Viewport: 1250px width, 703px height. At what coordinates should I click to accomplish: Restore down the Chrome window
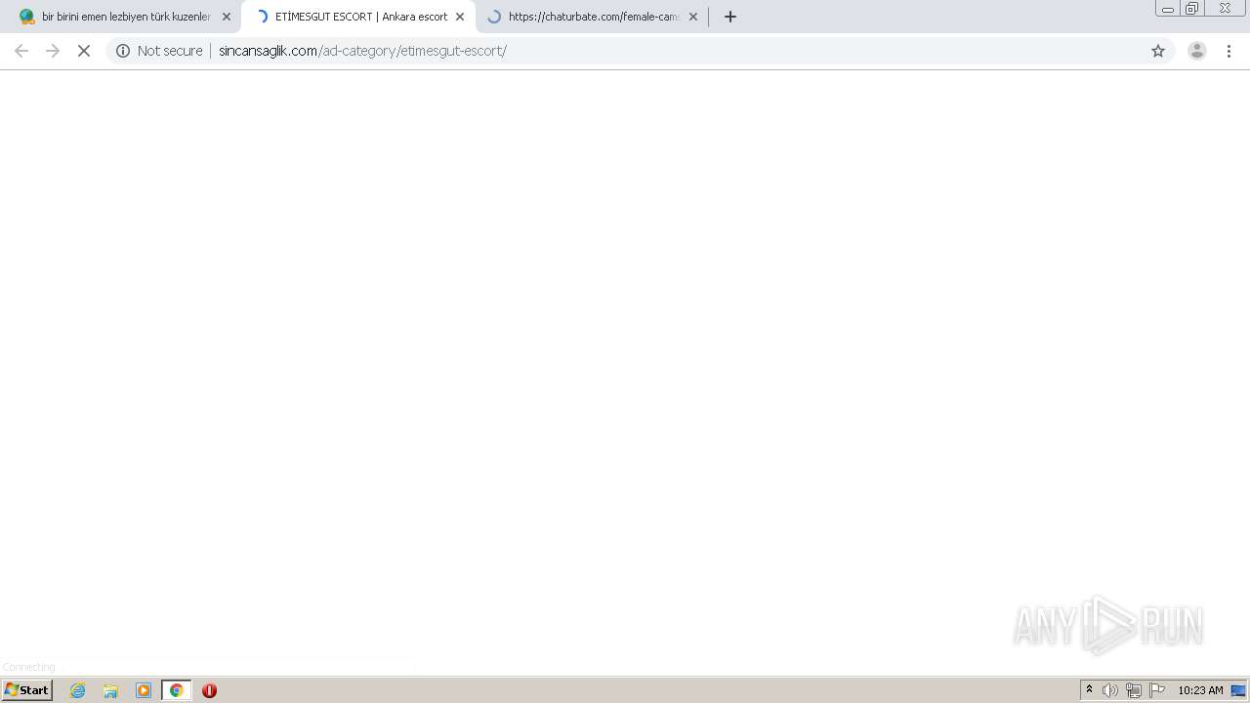coord(1192,9)
